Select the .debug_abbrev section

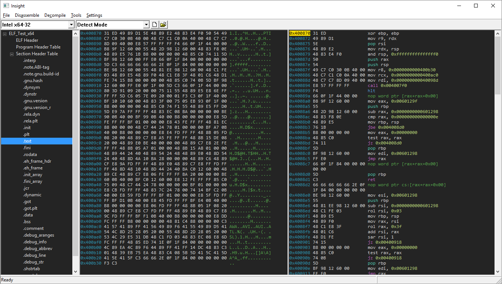pos(37,249)
